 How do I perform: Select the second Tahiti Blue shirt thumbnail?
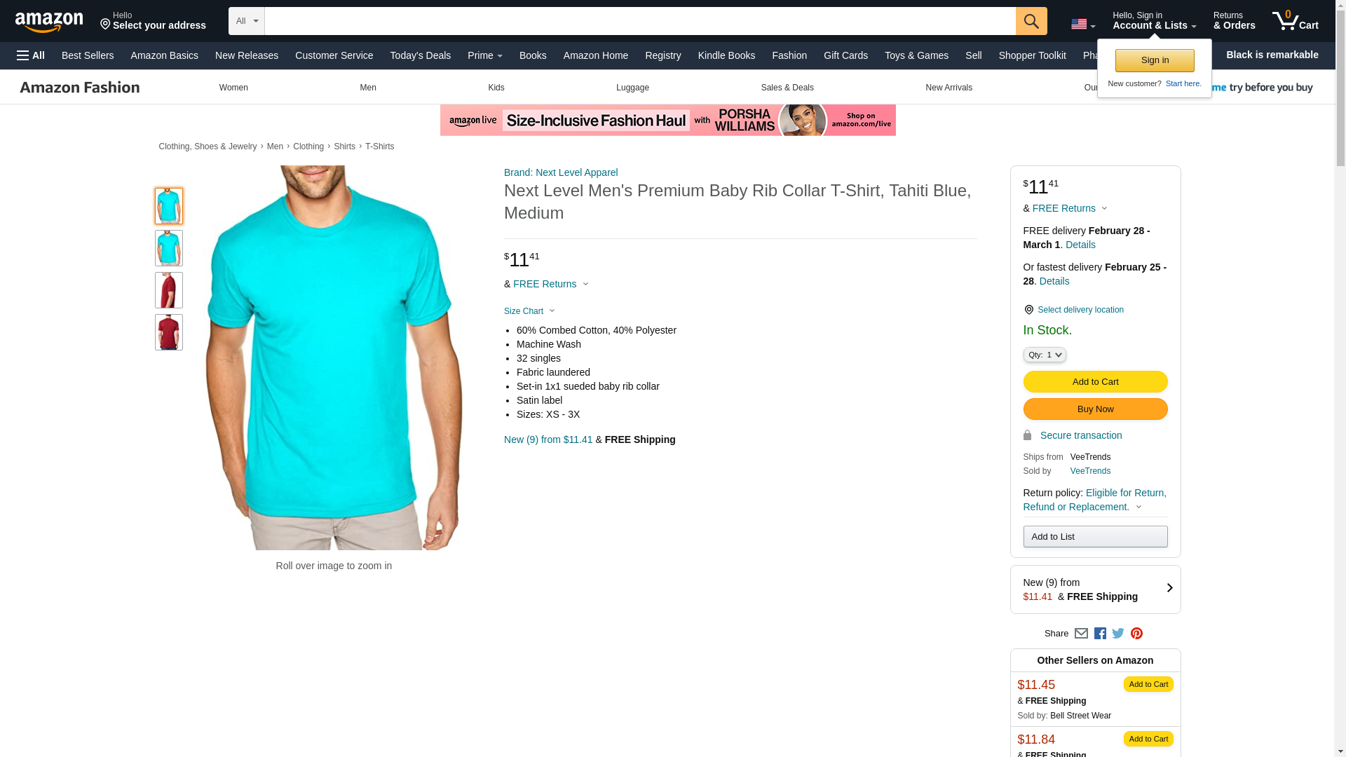[169, 248]
